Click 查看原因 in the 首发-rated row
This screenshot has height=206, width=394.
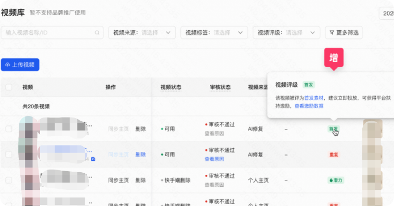[x=214, y=134]
